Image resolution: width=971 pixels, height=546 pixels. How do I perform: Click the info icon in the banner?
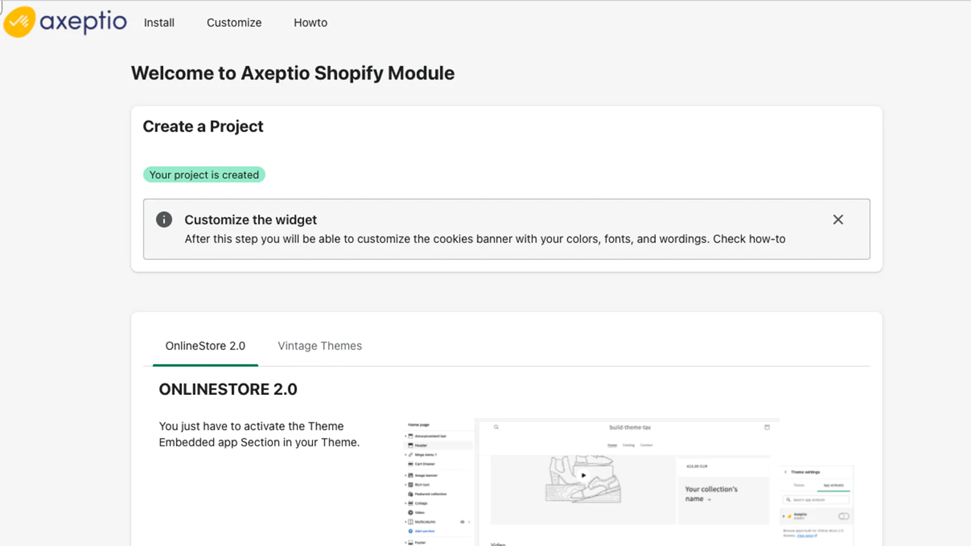pyautogui.click(x=164, y=220)
